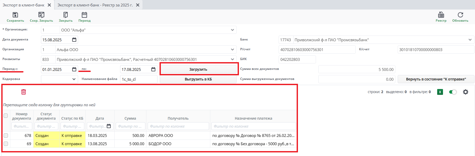This screenshot has width=475, height=156.
Task: Open grid settings gear icon
Action: [465, 92]
